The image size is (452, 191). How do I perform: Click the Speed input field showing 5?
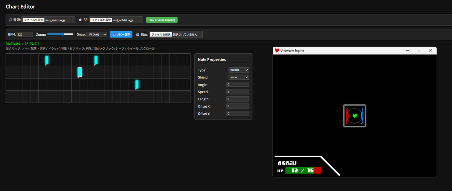coord(238,92)
